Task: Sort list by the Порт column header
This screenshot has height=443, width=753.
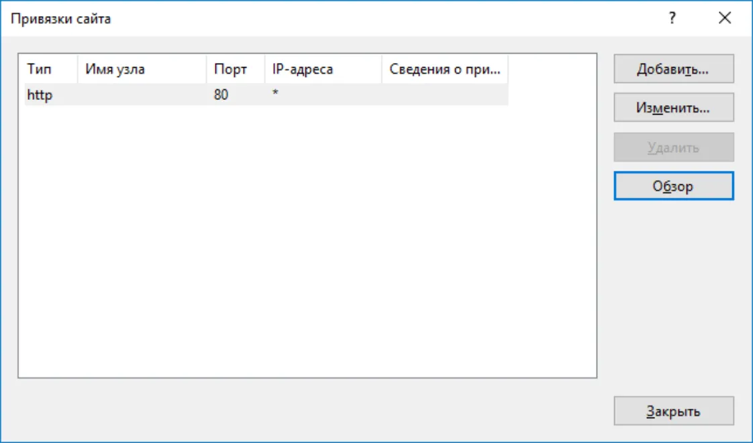Action: [236, 70]
